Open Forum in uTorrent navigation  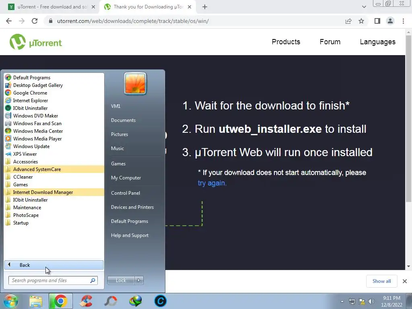tap(330, 42)
